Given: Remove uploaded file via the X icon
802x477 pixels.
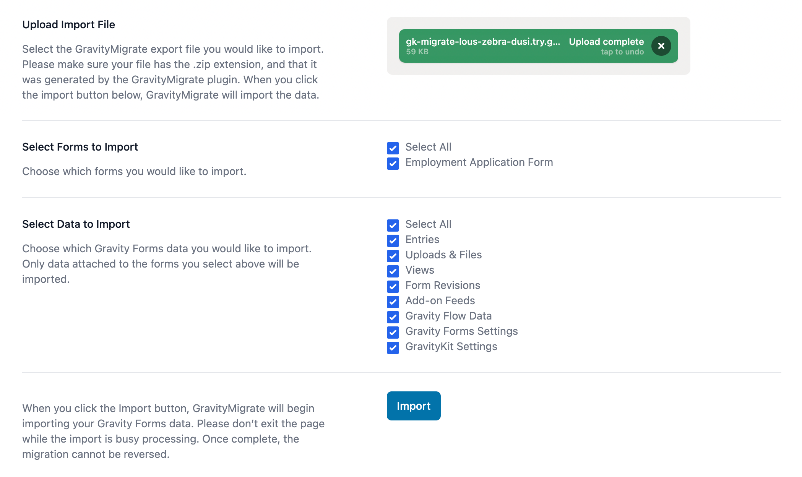Looking at the screenshot, I should (x=662, y=45).
